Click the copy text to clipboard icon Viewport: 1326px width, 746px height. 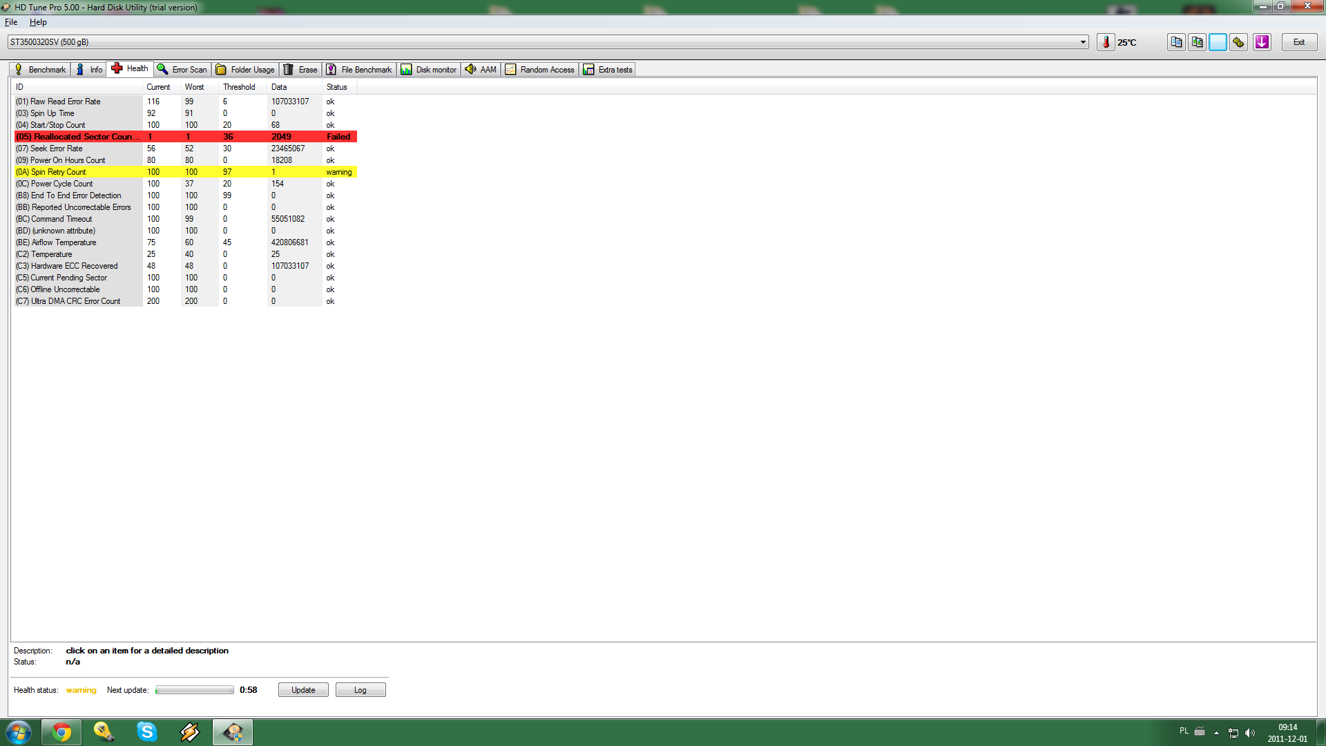pos(1176,42)
